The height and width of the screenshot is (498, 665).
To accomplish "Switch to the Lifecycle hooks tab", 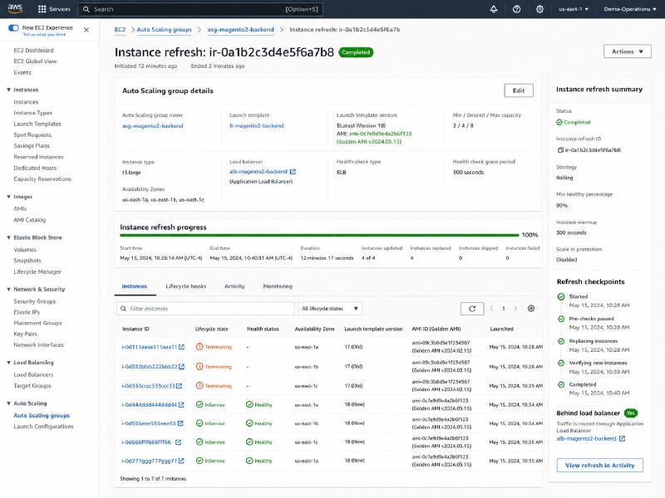I will click(x=185, y=286).
